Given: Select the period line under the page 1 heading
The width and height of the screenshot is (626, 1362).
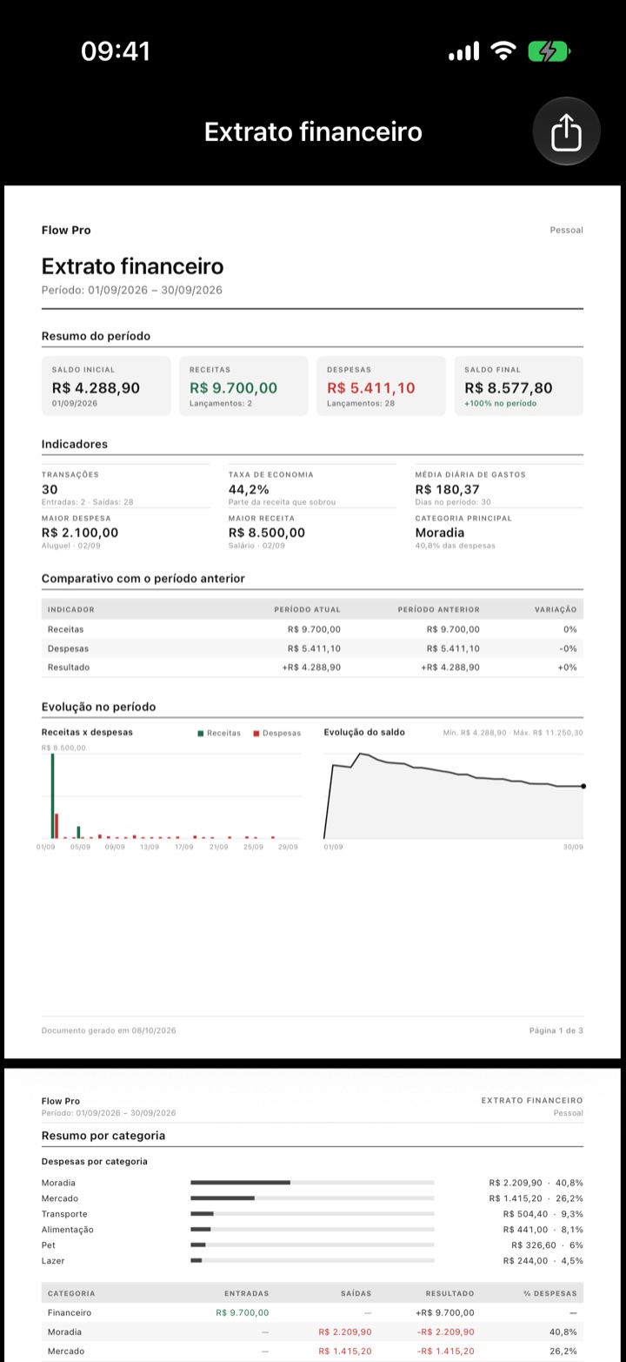Looking at the screenshot, I should click(x=131, y=291).
